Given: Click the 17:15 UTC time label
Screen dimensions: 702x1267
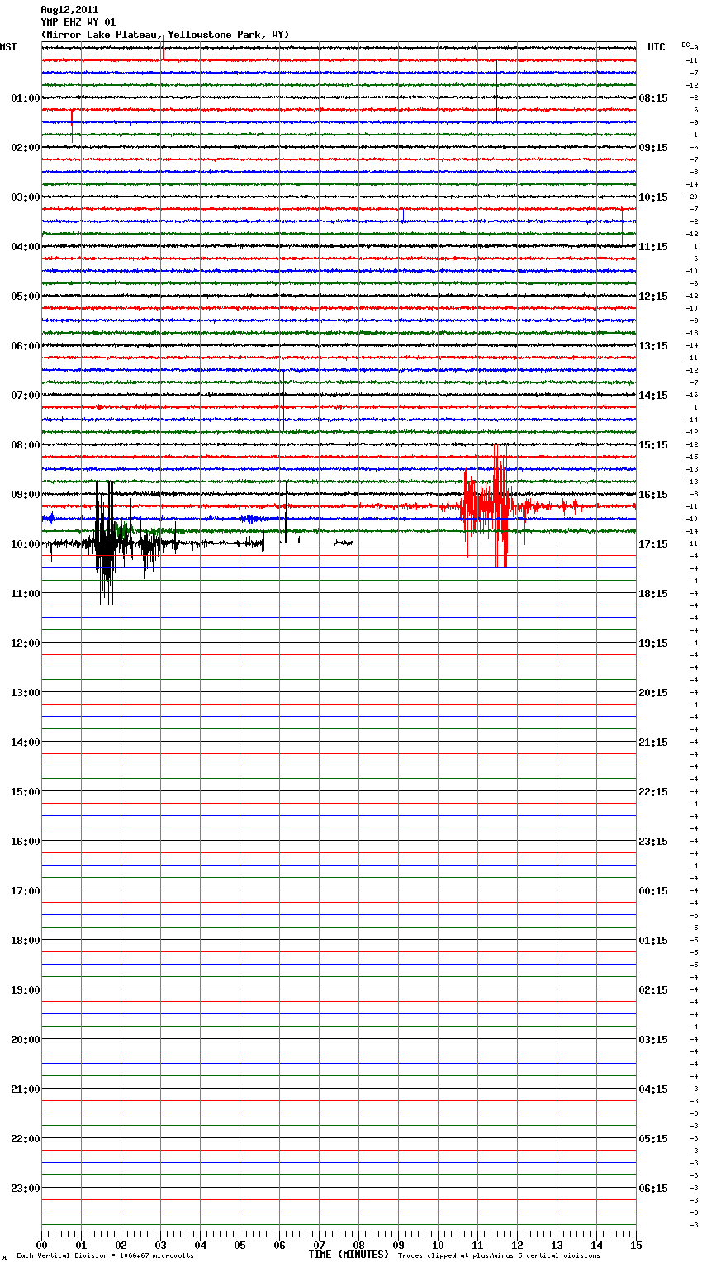Looking at the screenshot, I should [x=653, y=544].
